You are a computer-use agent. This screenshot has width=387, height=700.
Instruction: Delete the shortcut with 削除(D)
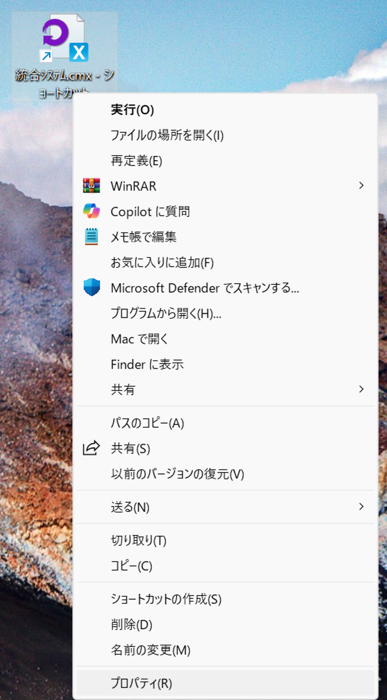coord(131,624)
